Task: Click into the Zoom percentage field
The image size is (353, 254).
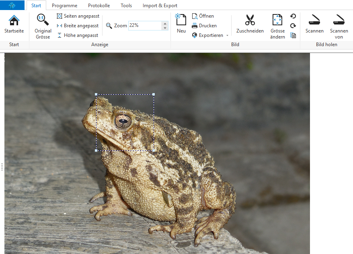Action: point(145,26)
